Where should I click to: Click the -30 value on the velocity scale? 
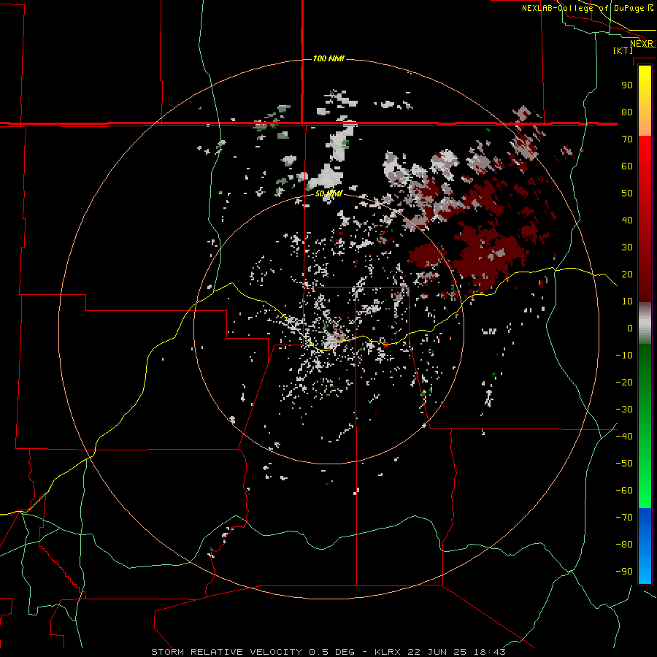click(x=624, y=410)
